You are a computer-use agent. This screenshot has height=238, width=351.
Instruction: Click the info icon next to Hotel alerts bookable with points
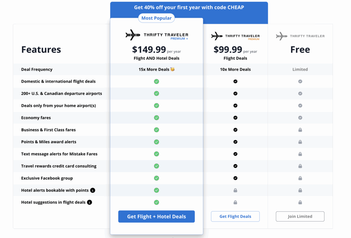click(93, 190)
